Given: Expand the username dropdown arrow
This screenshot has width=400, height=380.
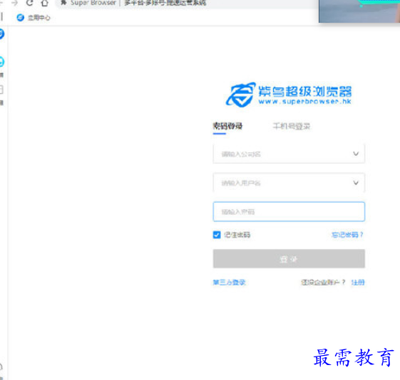Looking at the screenshot, I should click(356, 183).
